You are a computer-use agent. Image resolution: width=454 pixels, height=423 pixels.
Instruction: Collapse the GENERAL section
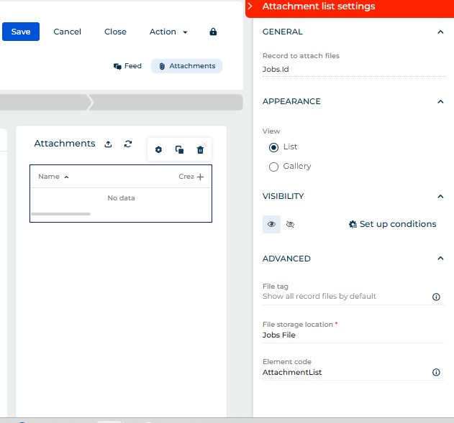pos(440,32)
